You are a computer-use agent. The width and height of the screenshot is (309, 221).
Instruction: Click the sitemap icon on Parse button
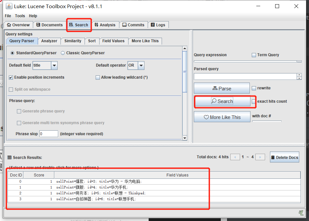point(215,88)
